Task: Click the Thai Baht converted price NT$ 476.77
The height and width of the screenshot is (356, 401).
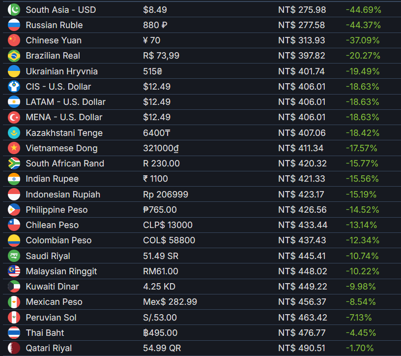Action: click(302, 333)
